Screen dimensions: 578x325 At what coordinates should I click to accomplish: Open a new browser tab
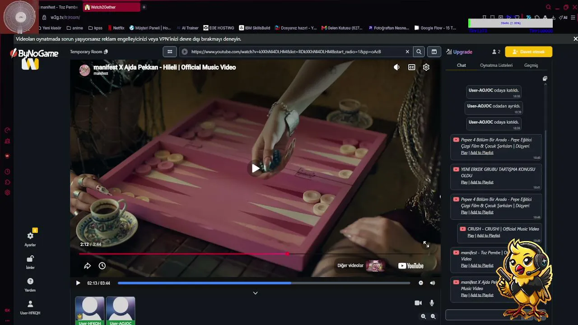click(144, 7)
